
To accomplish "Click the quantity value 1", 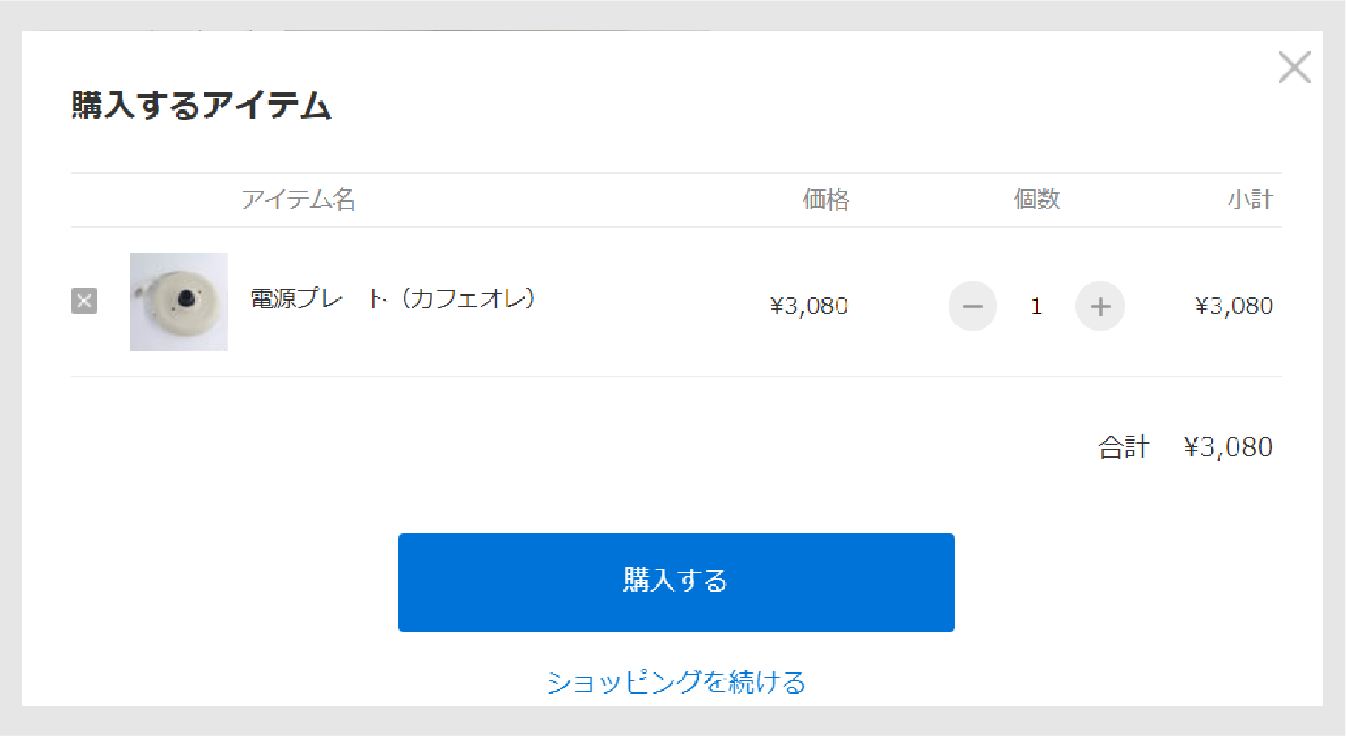I will click(x=1036, y=307).
